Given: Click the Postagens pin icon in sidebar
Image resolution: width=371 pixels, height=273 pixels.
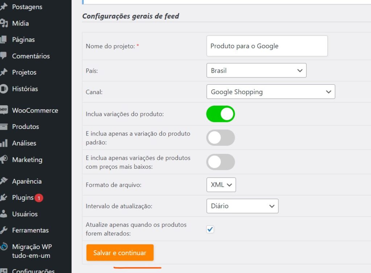Looking at the screenshot, I should (x=4, y=7).
